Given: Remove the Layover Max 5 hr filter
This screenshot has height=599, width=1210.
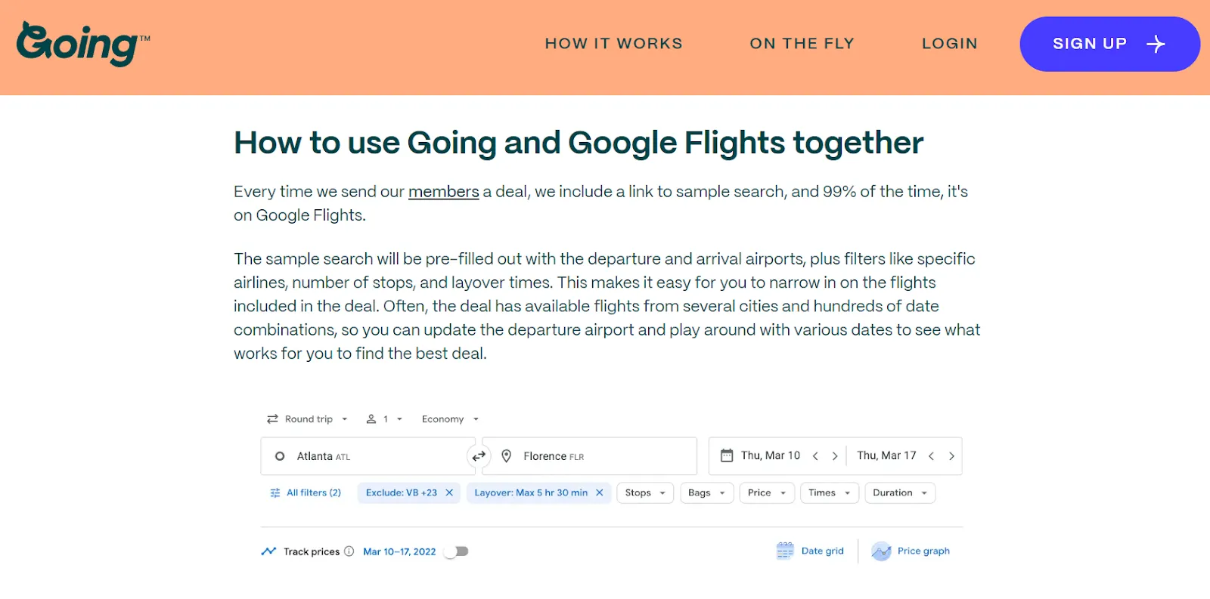Looking at the screenshot, I should coord(600,492).
